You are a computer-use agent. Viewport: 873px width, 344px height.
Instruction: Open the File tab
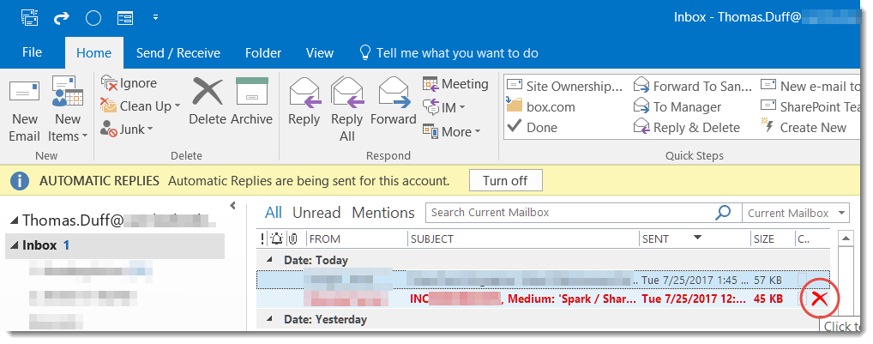click(x=32, y=52)
